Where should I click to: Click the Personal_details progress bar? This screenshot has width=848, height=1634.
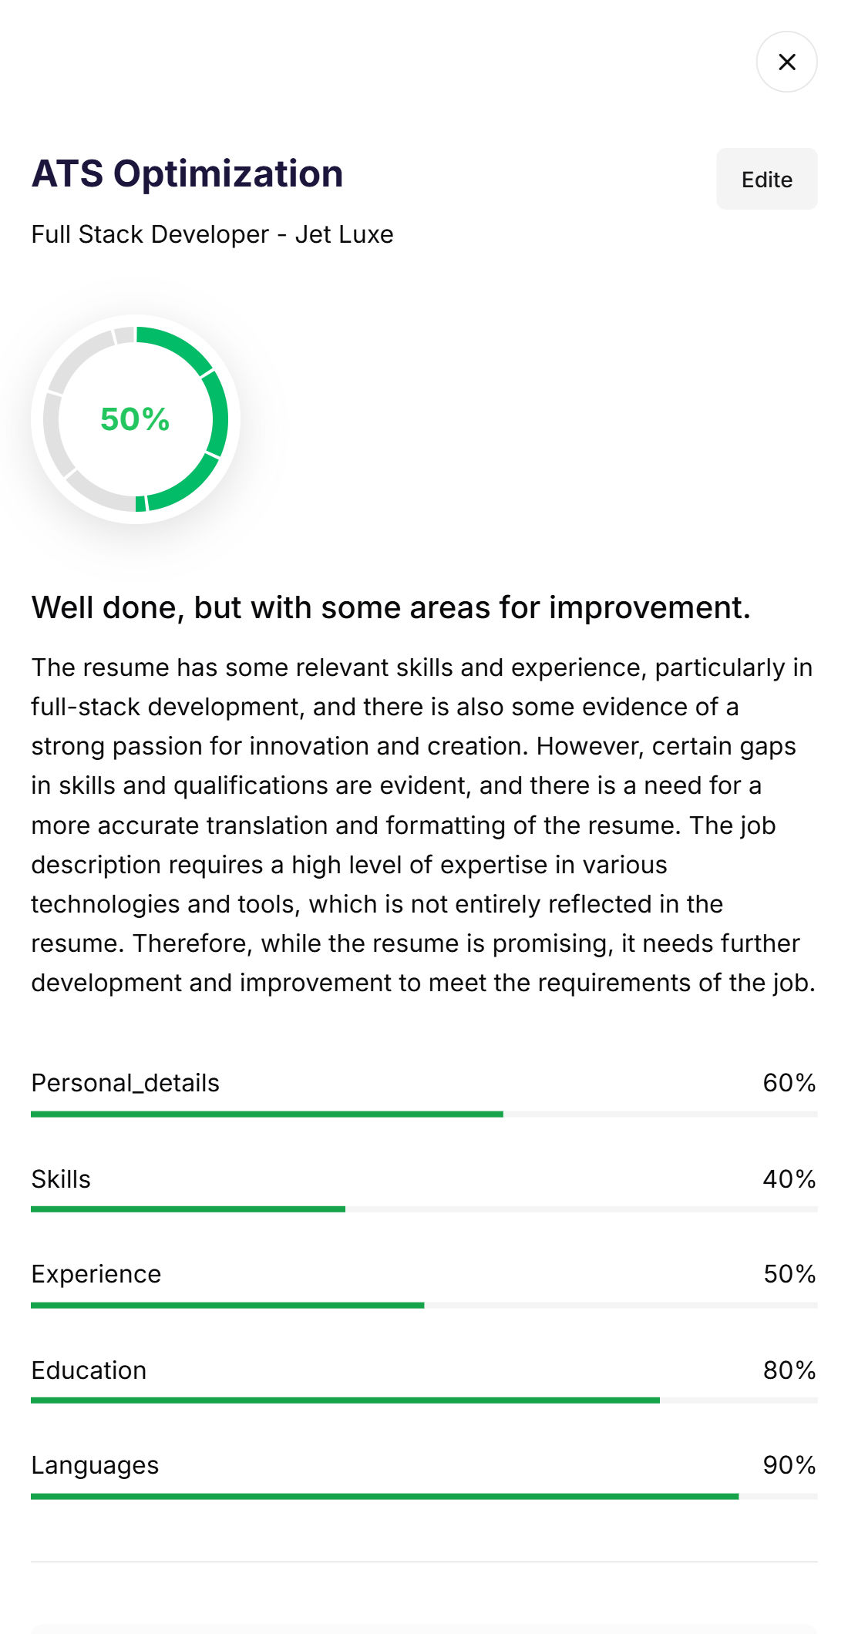(x=424, y=1114)
